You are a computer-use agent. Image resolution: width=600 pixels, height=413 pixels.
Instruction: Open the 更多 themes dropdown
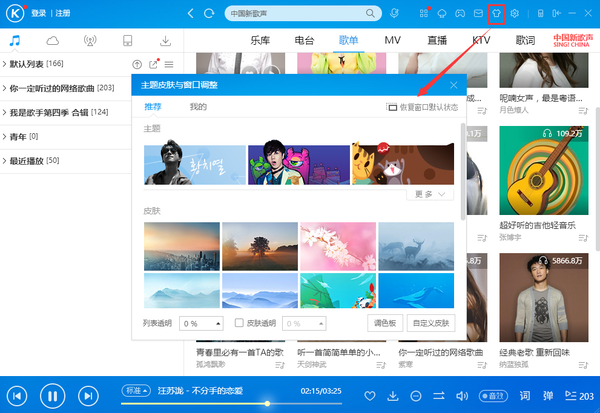[x=429, y=193]
